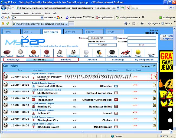Expand the PageRank dropdown arrow
Screen dimensions: 176x138
(93, 18)
